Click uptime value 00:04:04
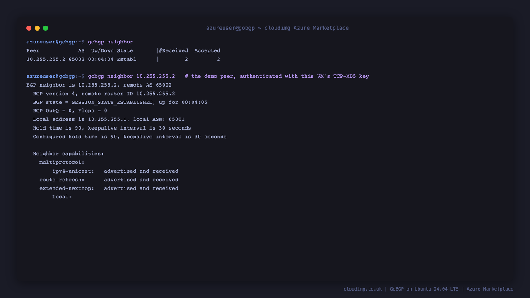The height and width of the screenshot is (298, 530). tap(101, 59)
